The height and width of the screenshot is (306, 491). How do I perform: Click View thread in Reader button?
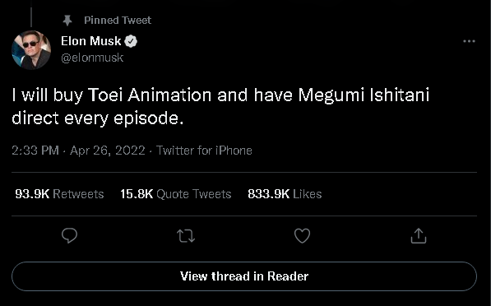(244, 276)
